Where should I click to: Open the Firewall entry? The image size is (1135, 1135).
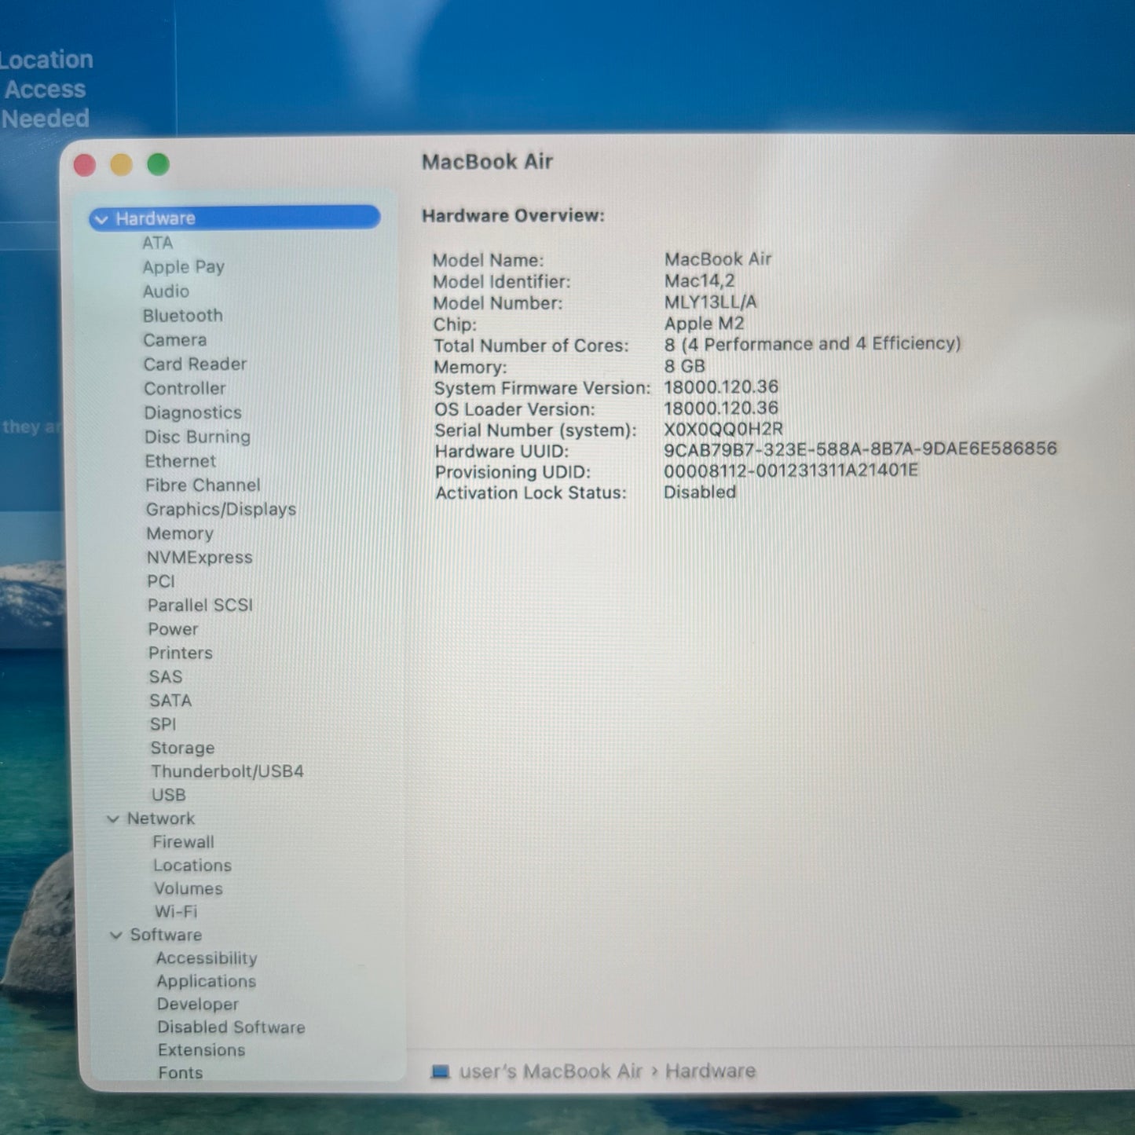coord(184,842)
